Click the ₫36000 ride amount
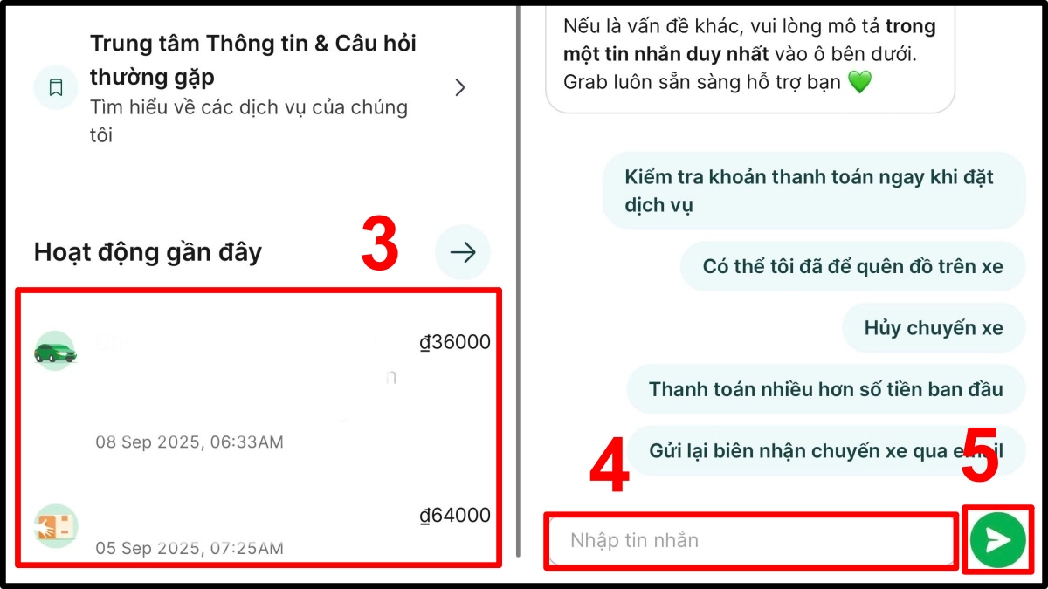This screenshot has width=1048, height=589. click(455, 342)
